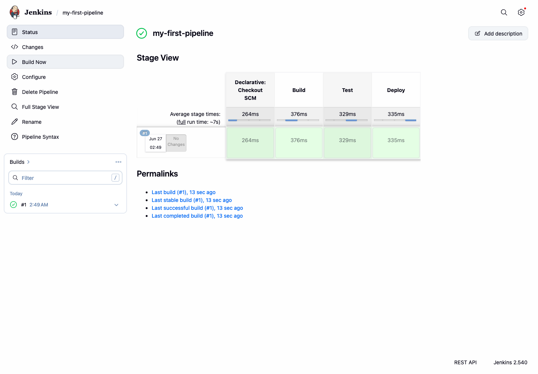The image size is (538, 374).
Task: Click the Full Stage View magnifier icon
Action: tap(15, 107)
